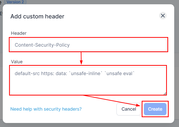Click the blue Create button label
The image size is (179, 127).
click(x=155, y=109)
